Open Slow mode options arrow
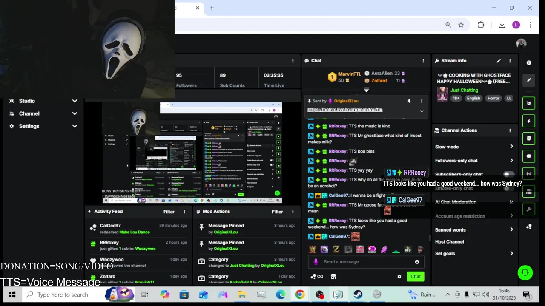The image size is (545, 306). 511,147
